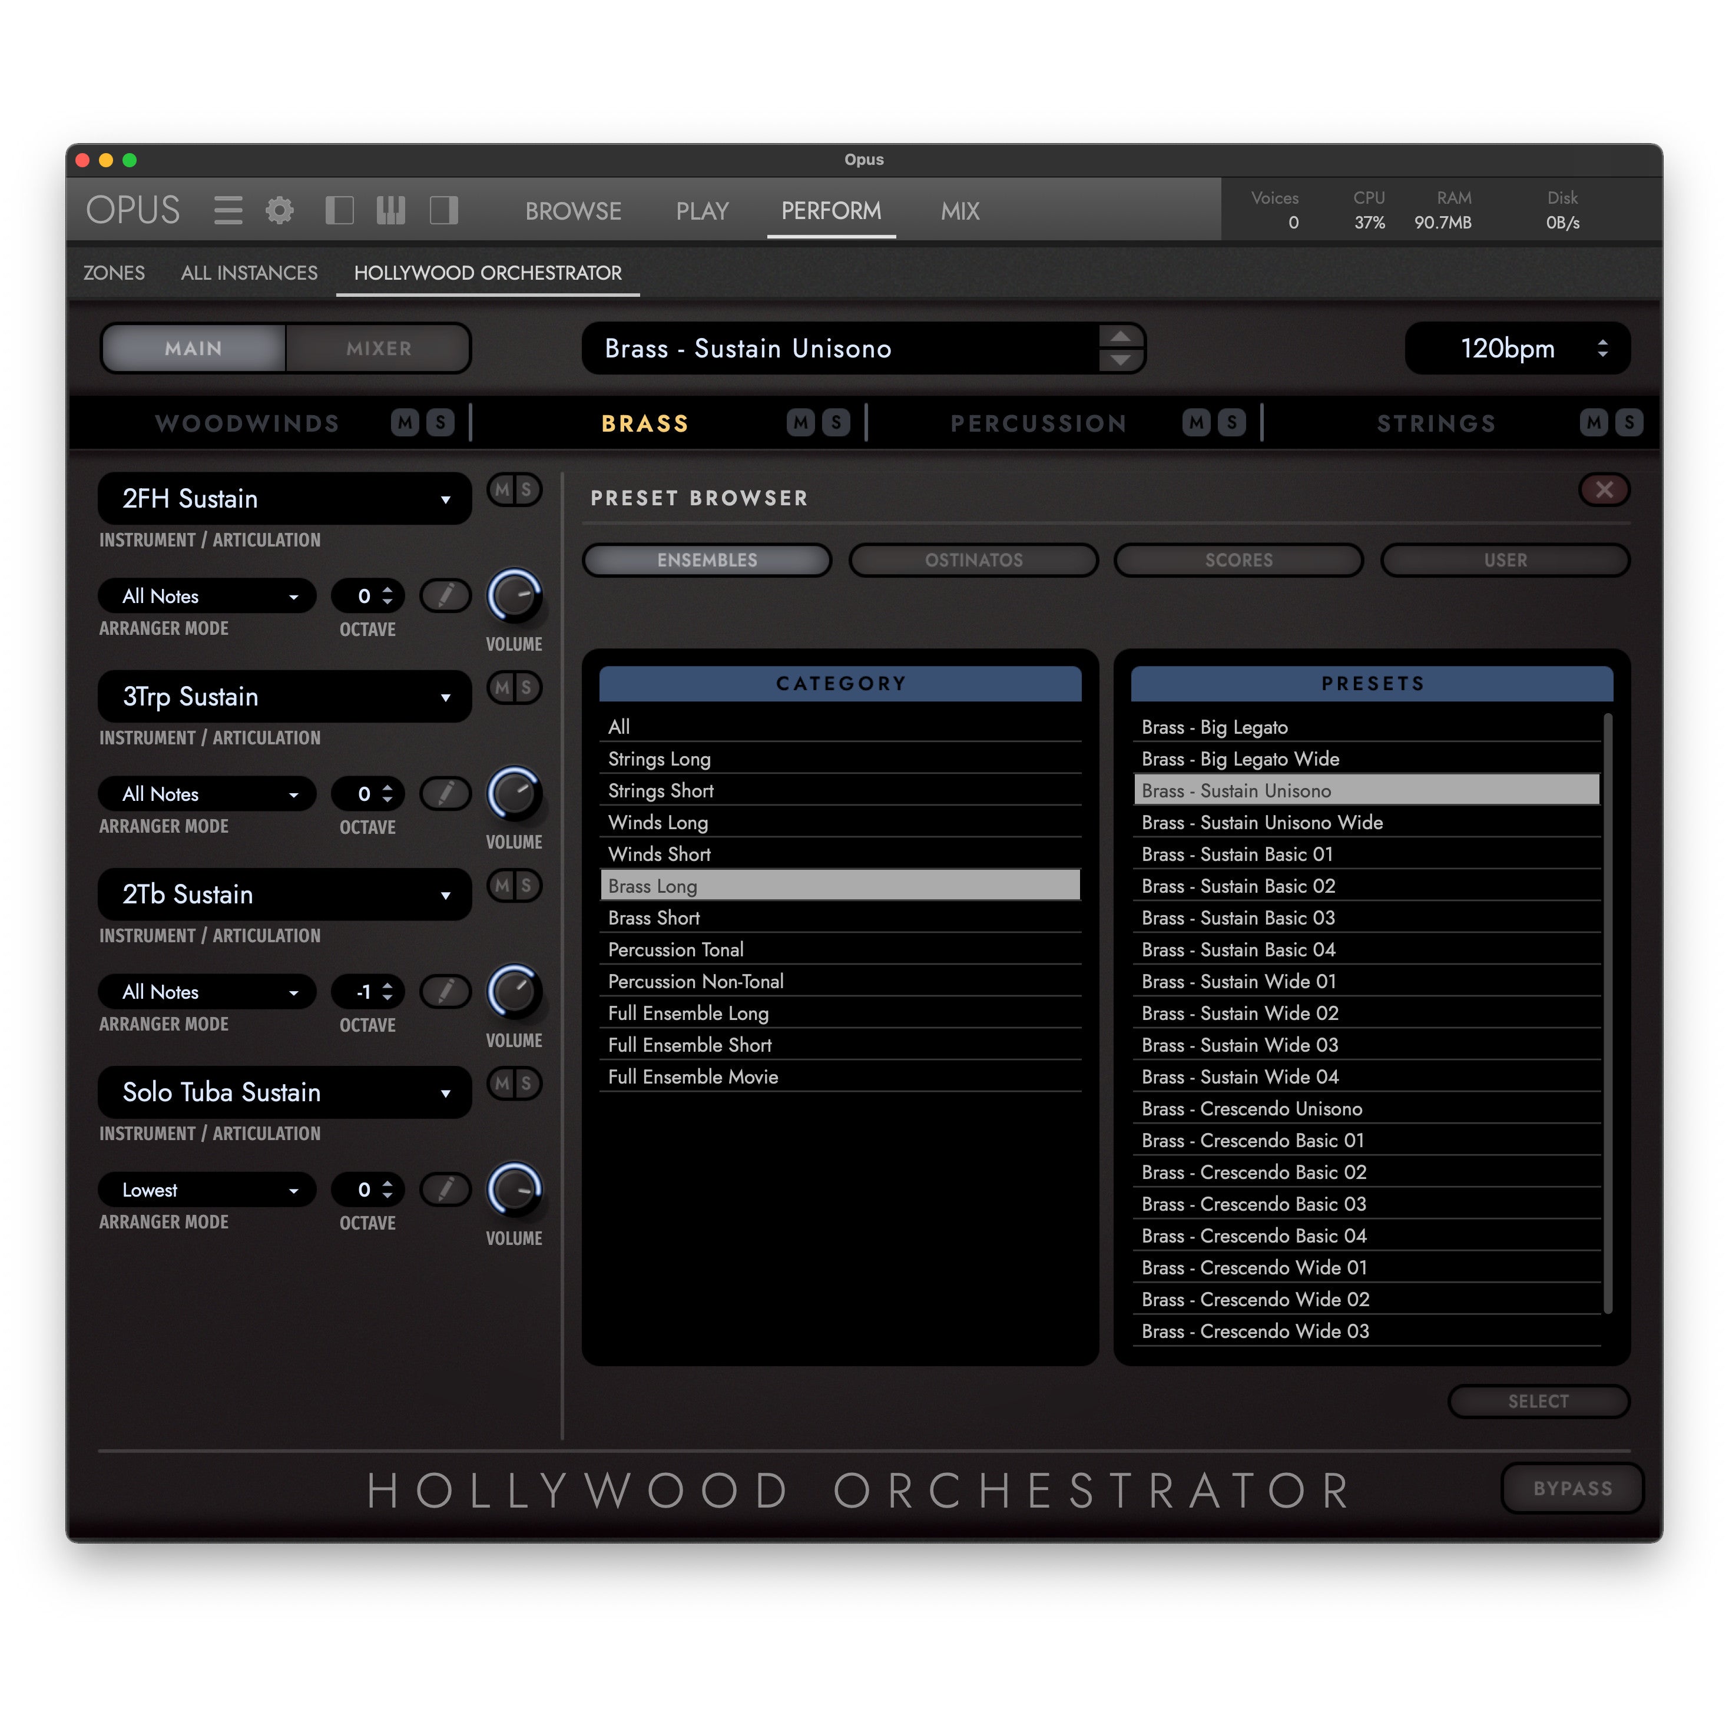
Task: Solo the Brass section
Action: point(836,422)
